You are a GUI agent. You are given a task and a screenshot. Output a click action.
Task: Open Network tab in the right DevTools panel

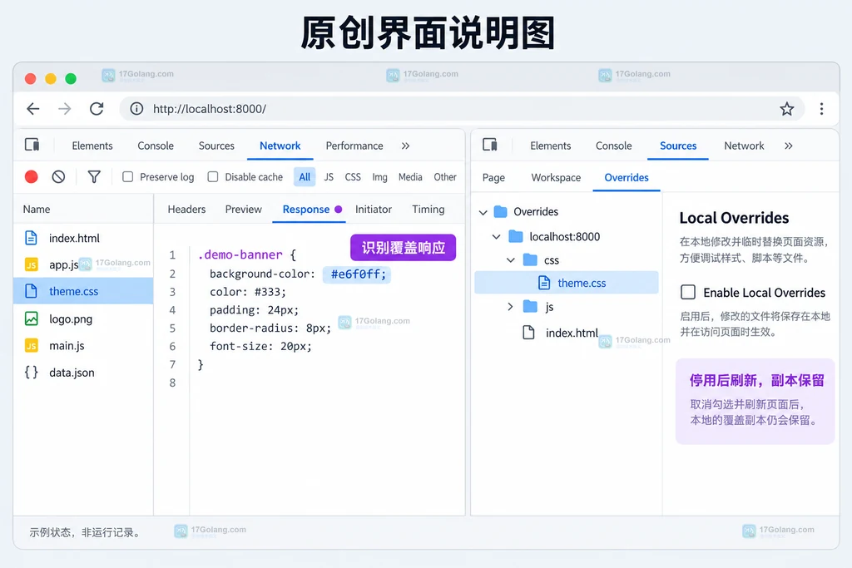pyautogui.click(x=744, y=146)
